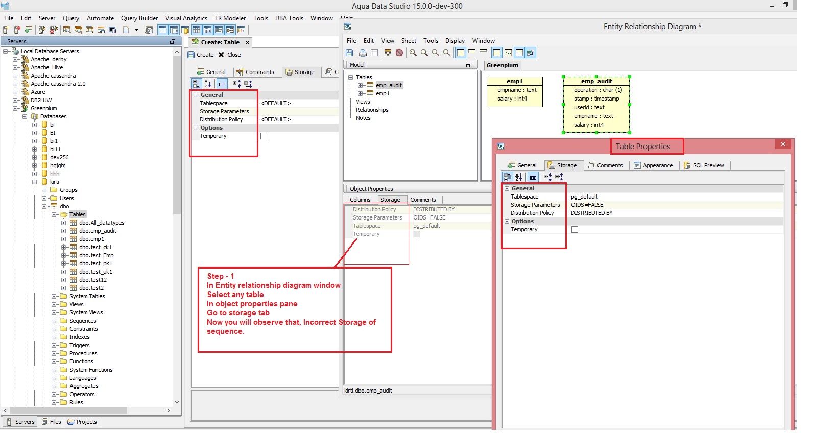Image resolution: width=813 pixels, height=439 pixels.
Task: Toggle Temporary checkbox in Object Properties pane
Action: pyautogui.click(x=417, y=234)
